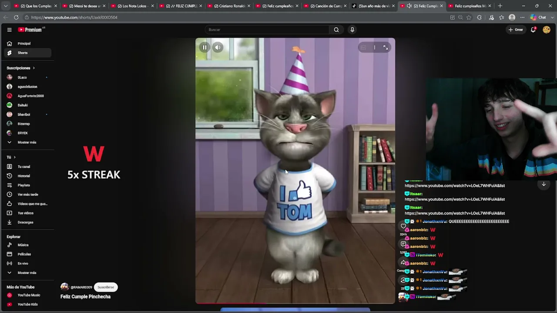Focus the Buscar search field

pos(267,30)
